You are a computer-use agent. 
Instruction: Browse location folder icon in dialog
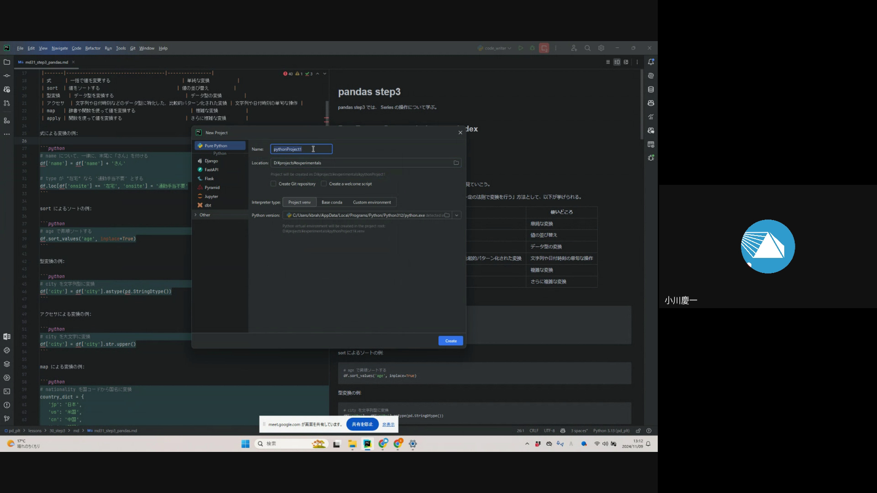coord(456,163)
